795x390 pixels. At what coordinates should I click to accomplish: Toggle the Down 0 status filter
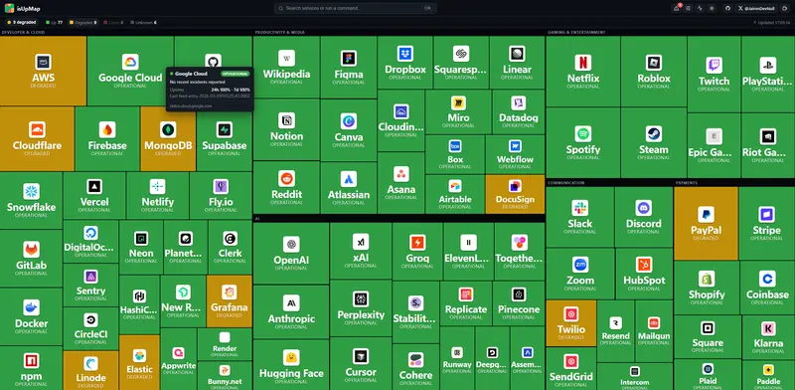pos(113,22)
